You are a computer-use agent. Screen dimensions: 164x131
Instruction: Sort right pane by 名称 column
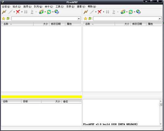[99, 24]
